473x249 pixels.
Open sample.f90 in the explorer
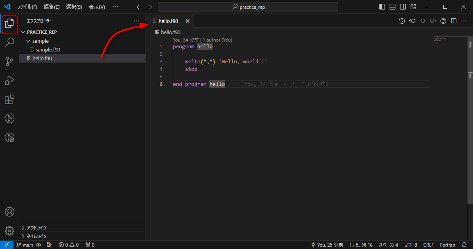[x=82, y=49]
